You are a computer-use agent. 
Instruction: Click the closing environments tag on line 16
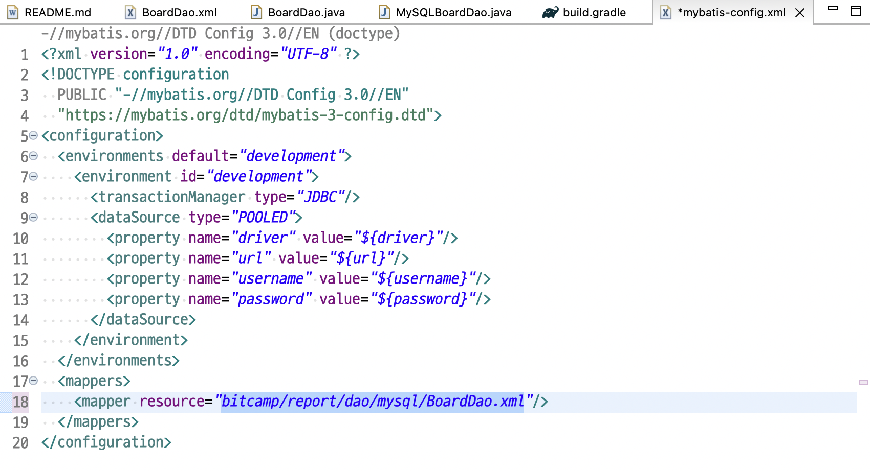pyautogui.click(x=119, y=360)
